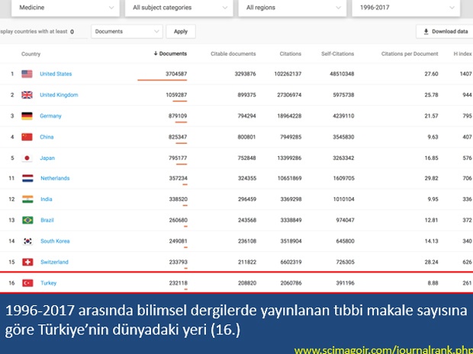The height and width of the screenshot is (354, 473).
Task: Click the United States flag icon
Action: [27, 74]
